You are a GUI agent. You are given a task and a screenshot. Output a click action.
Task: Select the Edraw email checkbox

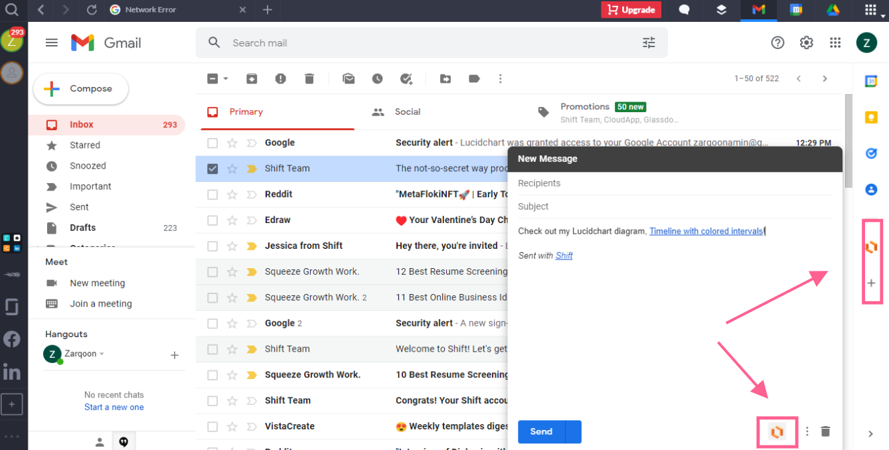(x=212, y=220)
